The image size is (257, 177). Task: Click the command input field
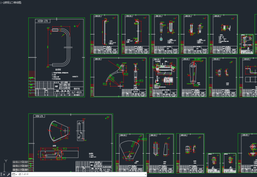pyautogui.click(x=81, y=175)
